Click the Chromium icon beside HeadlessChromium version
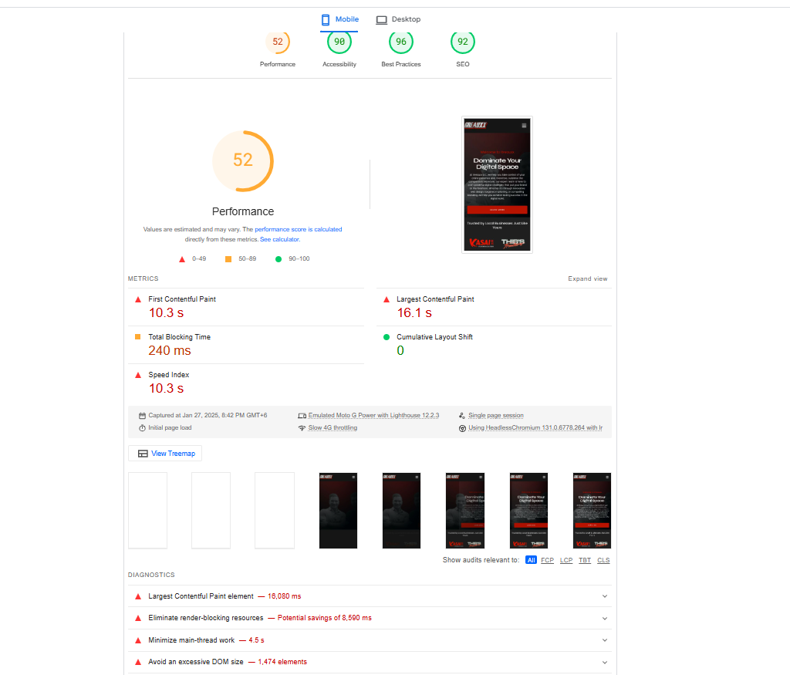The width and height of the screenshot is (790, 675). [464, 427]
